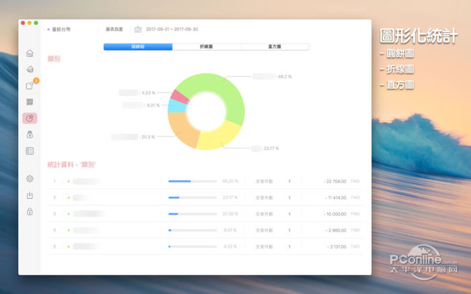Click the yellow 23.17% donut segment

pyautogui.click(x=219, y=136)
